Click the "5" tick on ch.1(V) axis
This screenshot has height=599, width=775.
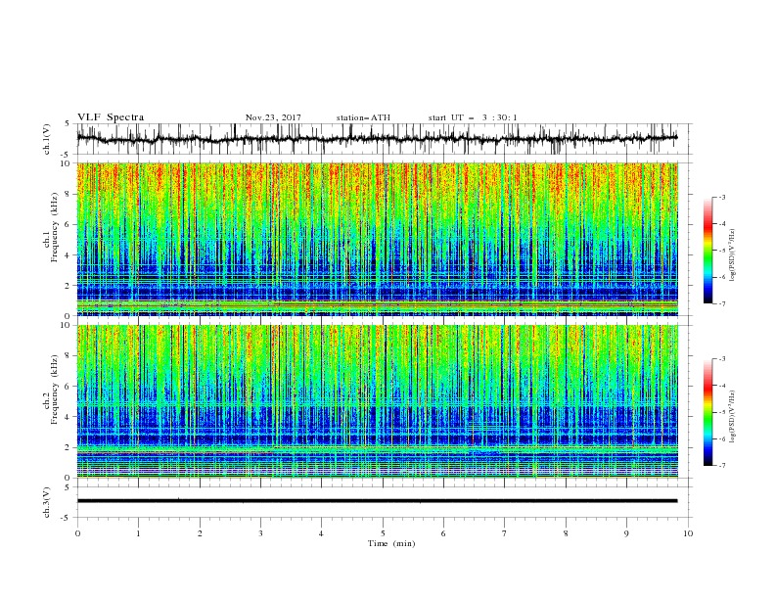(68, 124)
